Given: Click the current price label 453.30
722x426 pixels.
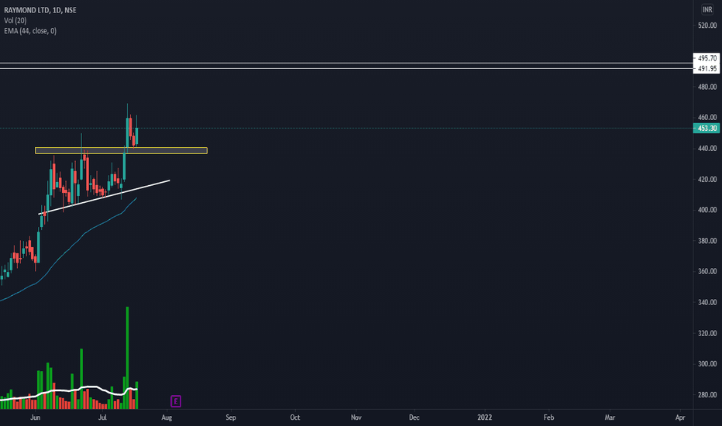Looking at the screenshot, I should [x=707, y=128].
